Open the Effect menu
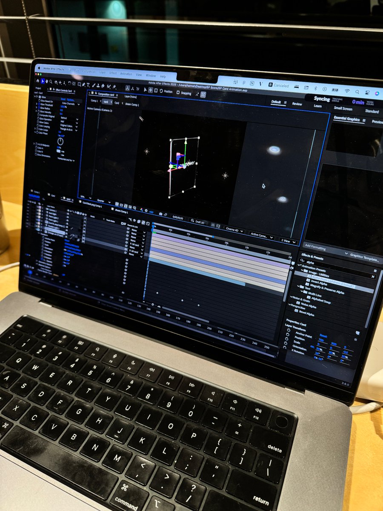This screenshot has height=511, width=383. 113,73
